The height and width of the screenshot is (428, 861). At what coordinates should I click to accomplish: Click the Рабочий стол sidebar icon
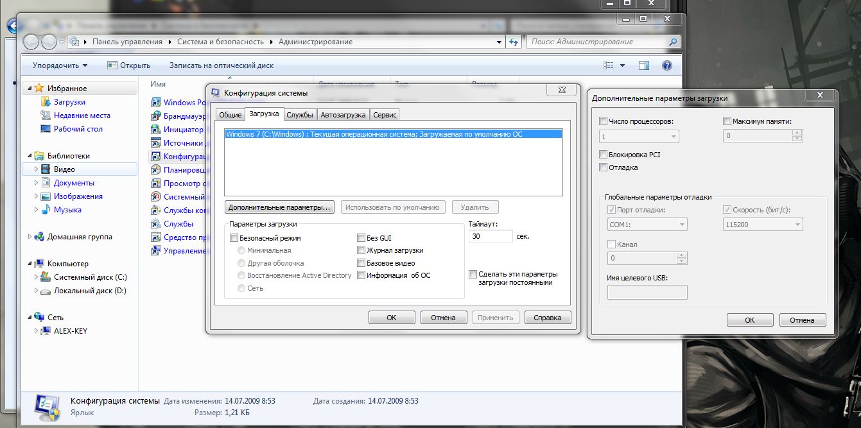tap(45, 129)
